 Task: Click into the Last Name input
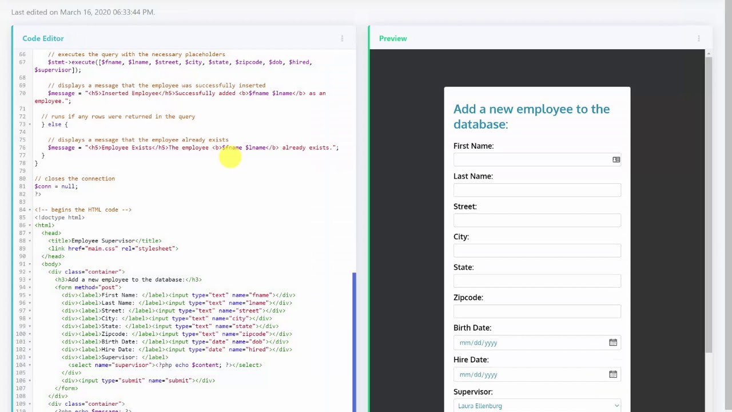[x=537, y=190]
